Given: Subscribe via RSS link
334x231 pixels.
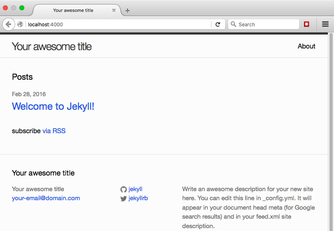Looking at the screenshot, I should (x=54, y=131).
